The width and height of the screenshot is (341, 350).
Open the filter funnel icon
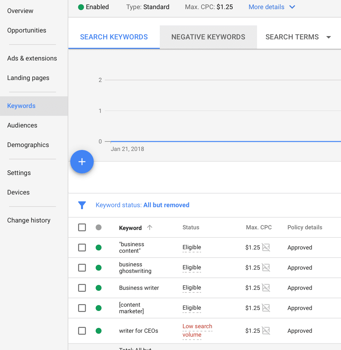click(x=82, y=205)
